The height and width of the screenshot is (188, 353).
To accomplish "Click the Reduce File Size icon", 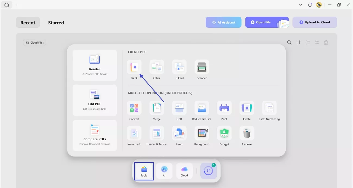I will click(x=202, y=108).
